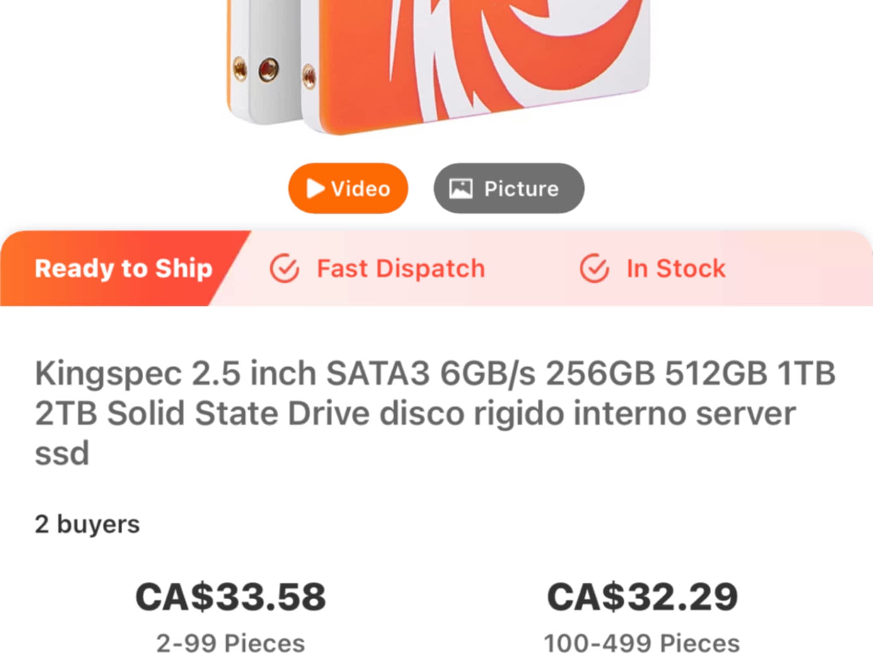Click the image icon on Picture button

[x=461, y=189]
